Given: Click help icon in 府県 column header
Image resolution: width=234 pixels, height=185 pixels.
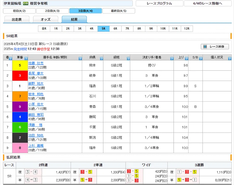Looking at the screenshot, I should point(101,59).
